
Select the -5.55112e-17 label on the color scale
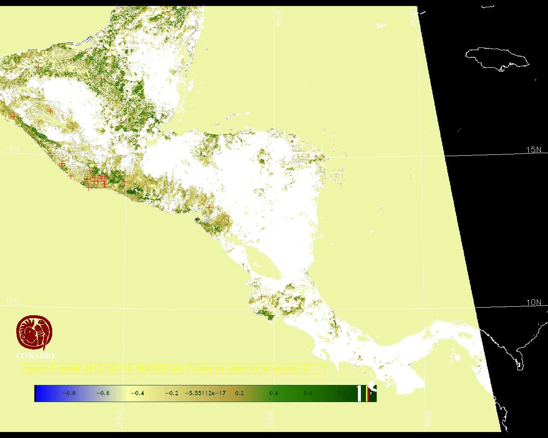[x=205, y=394]
